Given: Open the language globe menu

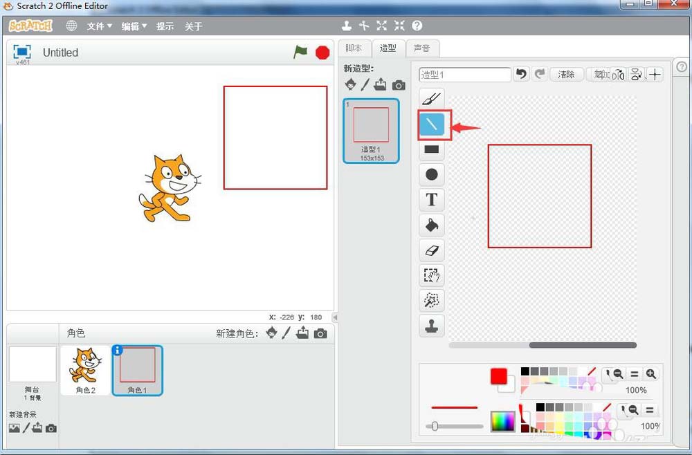Looking at the screenshot, I should pos(71,26).
